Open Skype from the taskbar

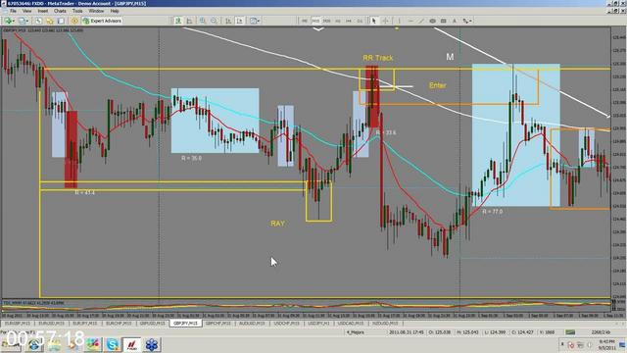tap(113, 344)
